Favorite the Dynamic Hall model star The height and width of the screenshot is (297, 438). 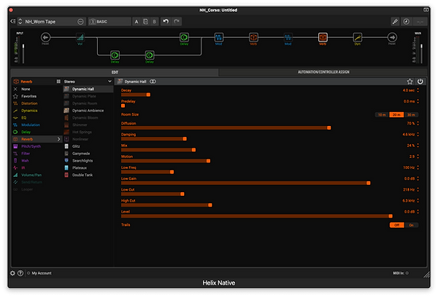click(410, 82)
